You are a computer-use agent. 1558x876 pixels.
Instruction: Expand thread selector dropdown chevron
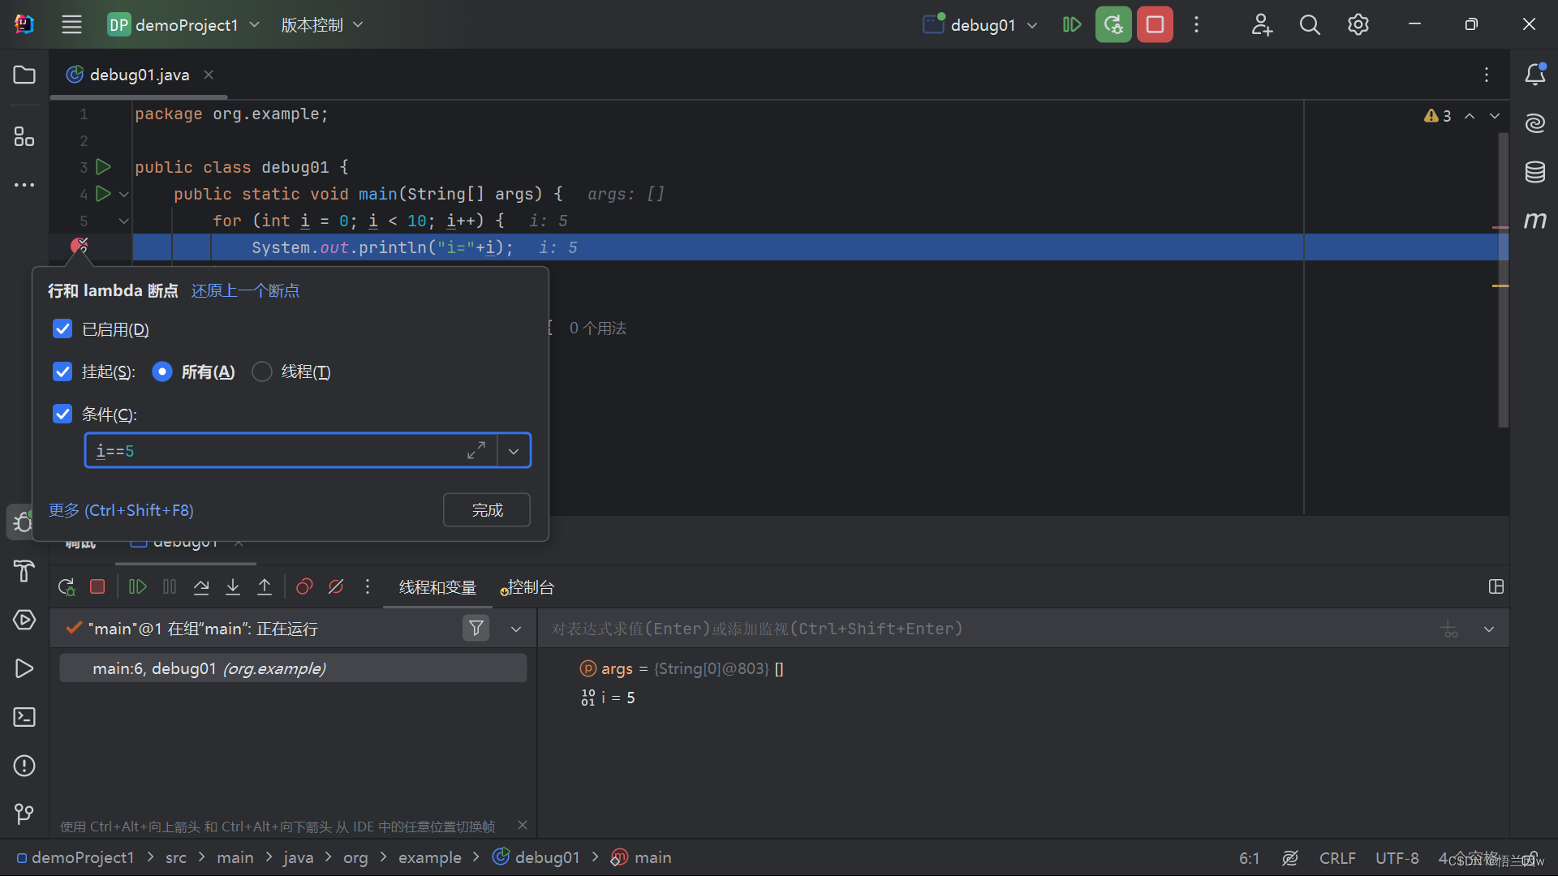[x=516, y=629]
